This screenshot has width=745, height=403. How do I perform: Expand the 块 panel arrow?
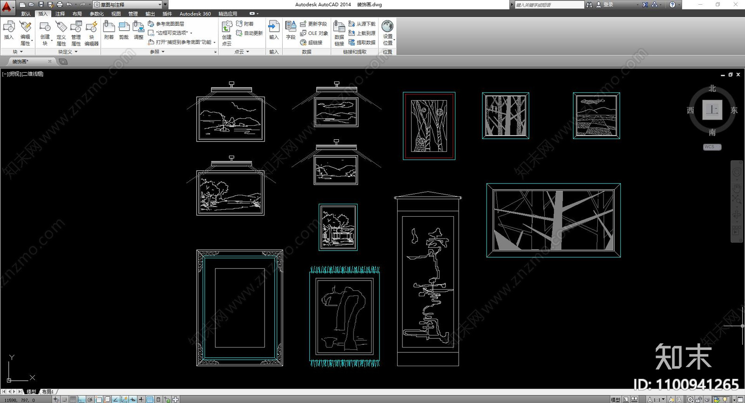pos(21,52)
